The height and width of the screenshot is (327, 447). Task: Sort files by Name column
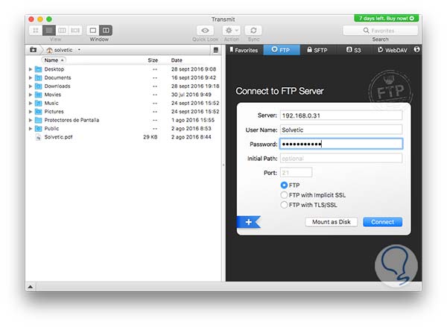[54, 60]
